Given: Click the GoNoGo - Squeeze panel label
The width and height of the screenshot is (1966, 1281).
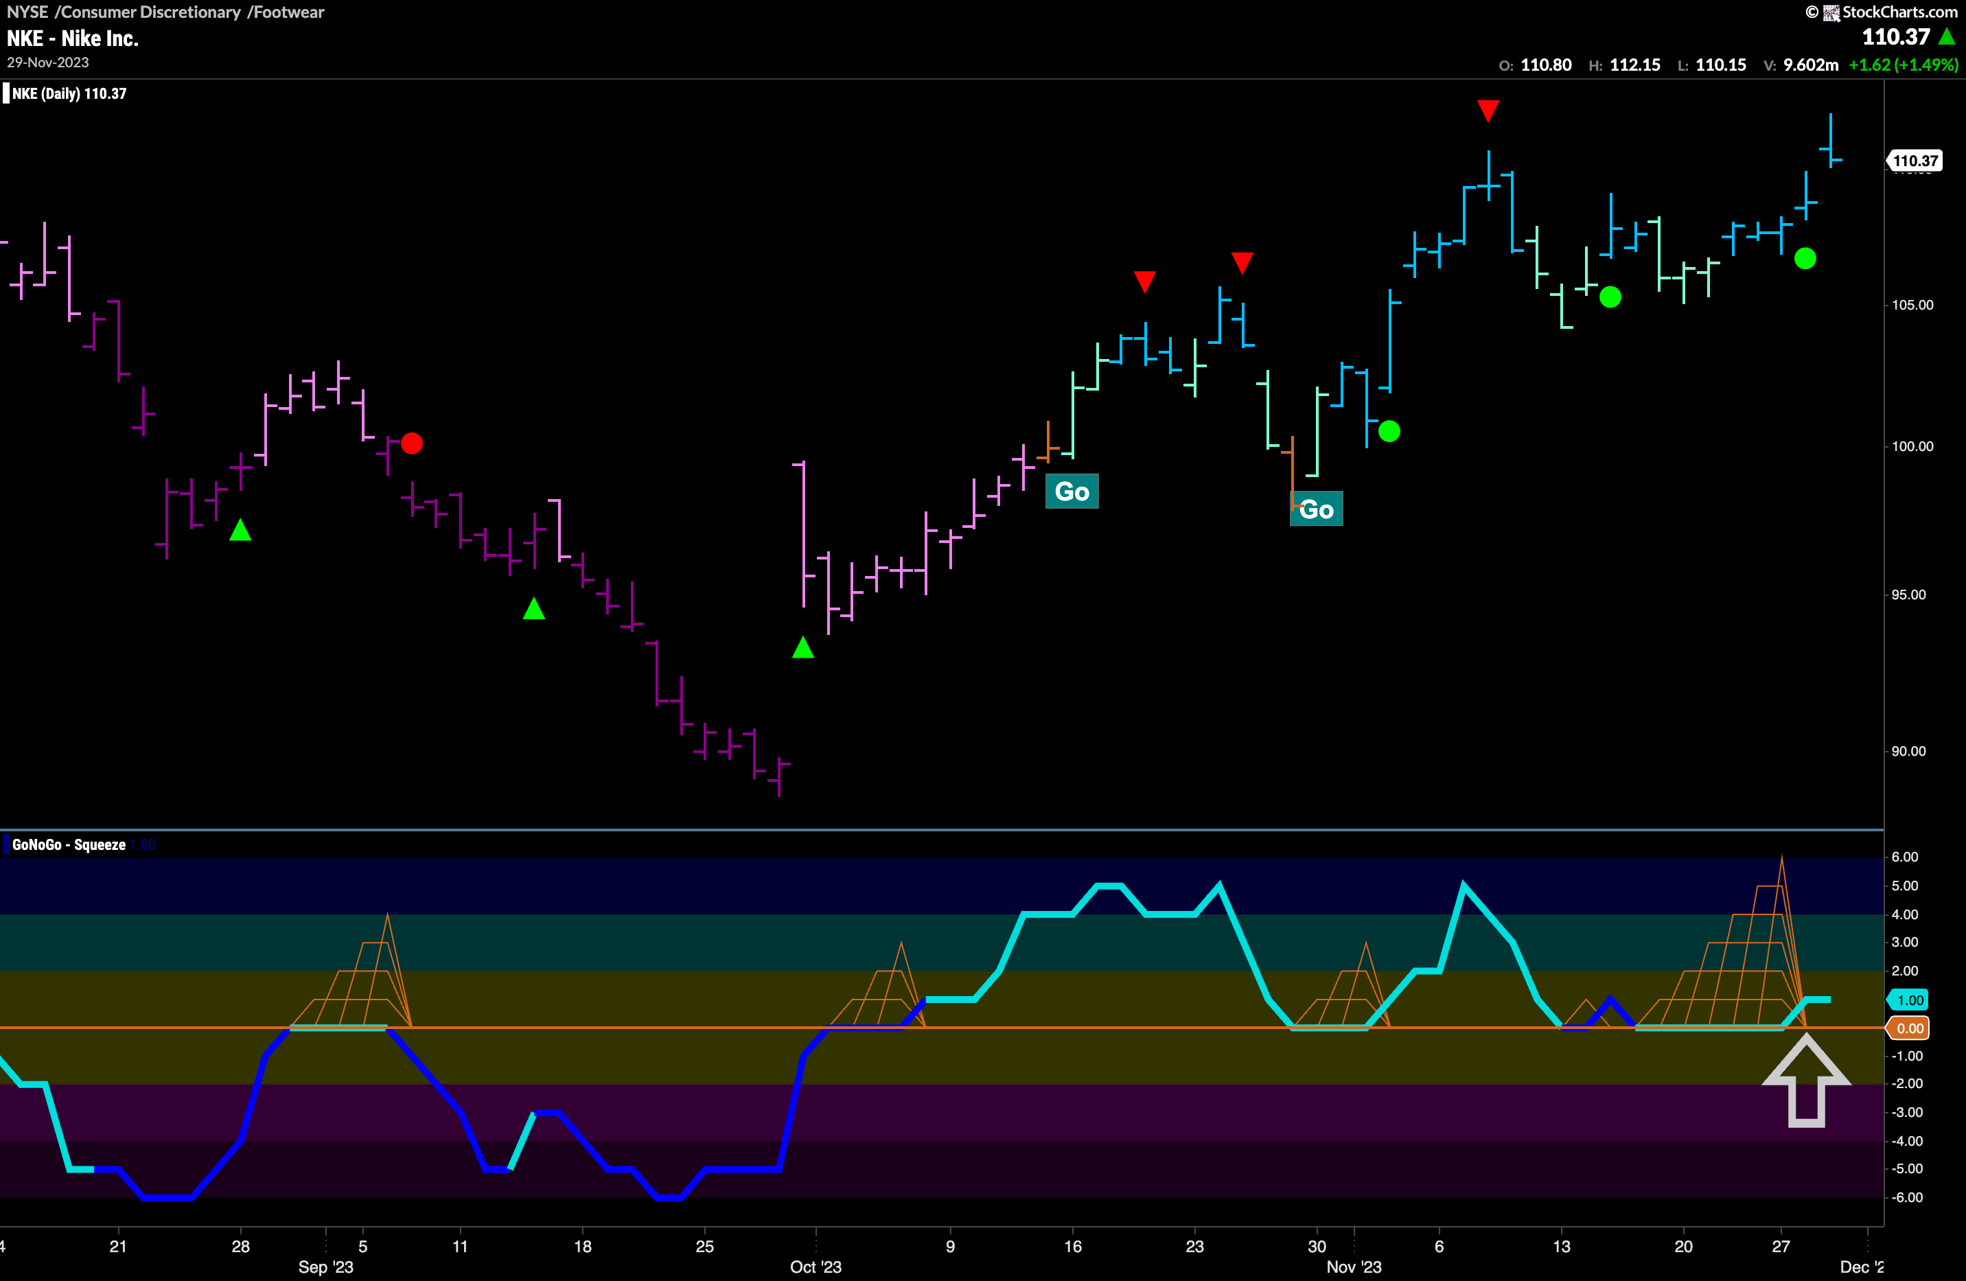Looking at the screenshot, I should point(69,844).
